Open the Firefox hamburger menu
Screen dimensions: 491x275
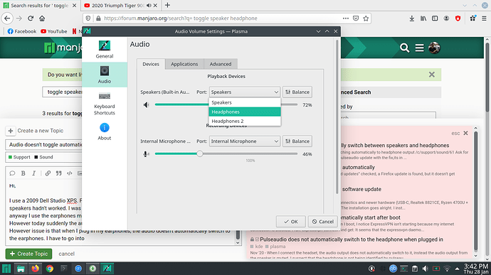pyautogui.click(x=484, y=18)
